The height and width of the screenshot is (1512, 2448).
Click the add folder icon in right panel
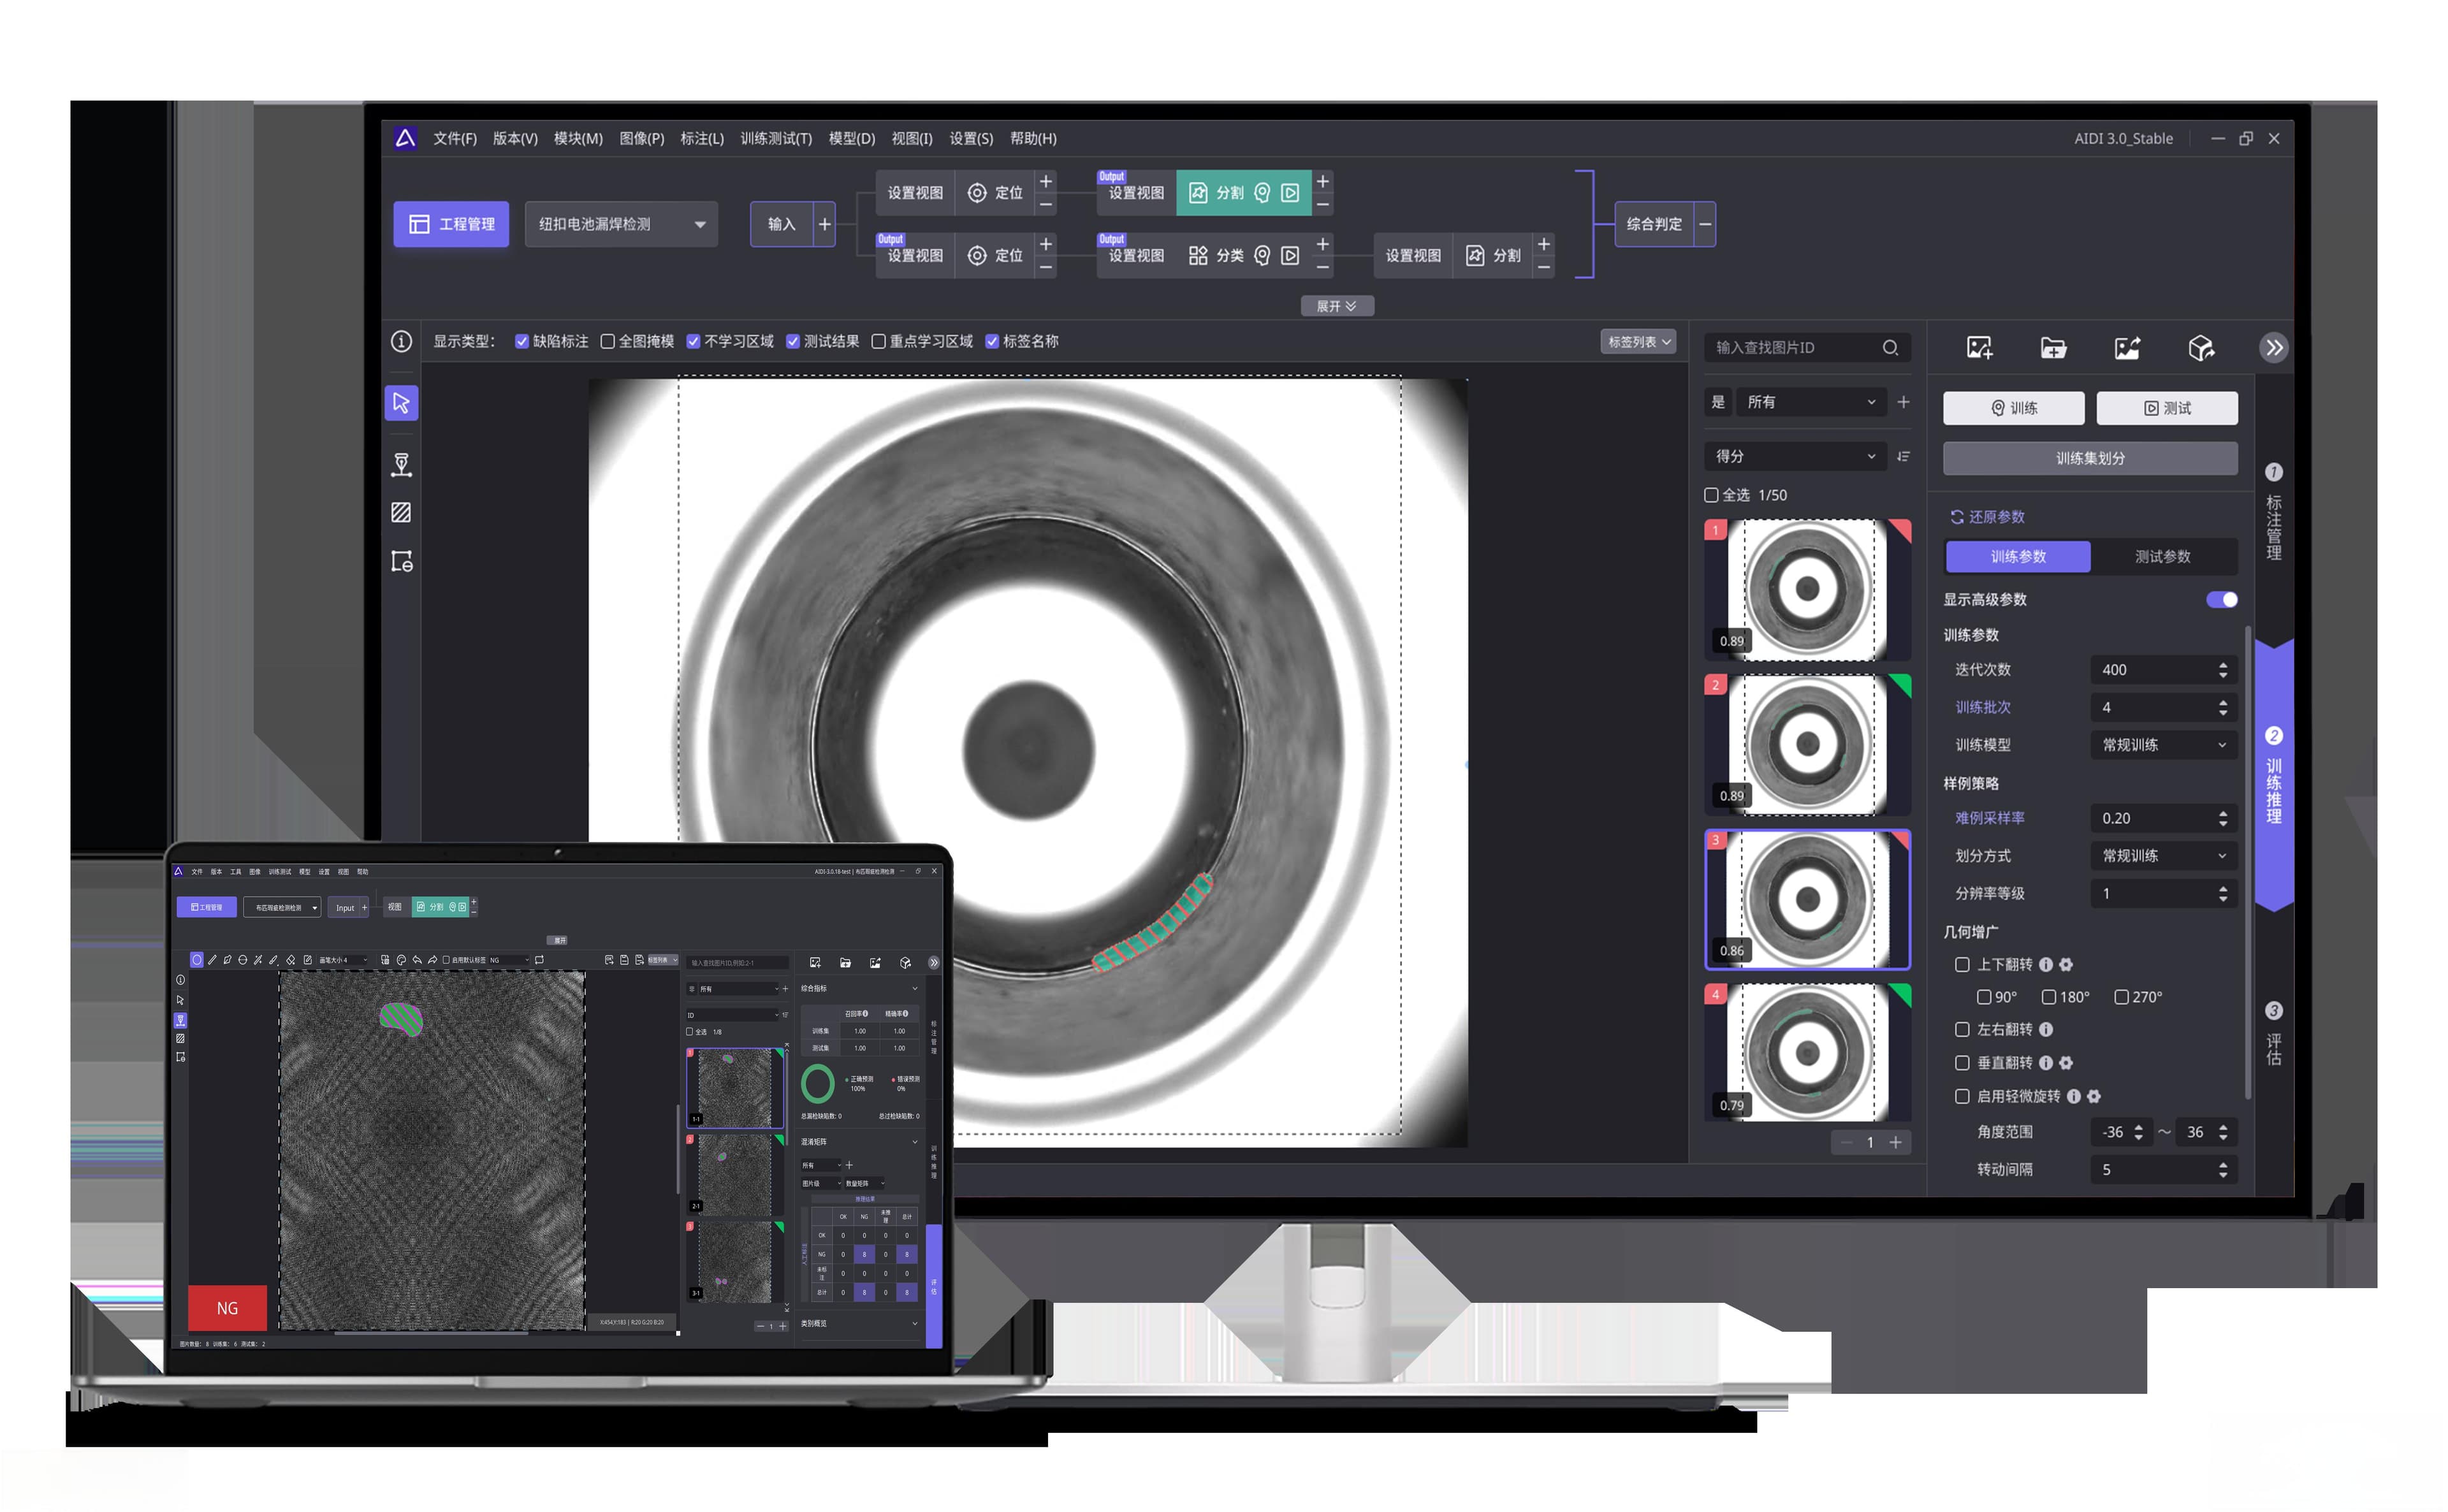coord(2053,348)
